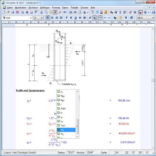Image resolution: width=156 pixels, height=156 pixels.
Task: Select t_w in the variable list
Action: coord(66,121)
